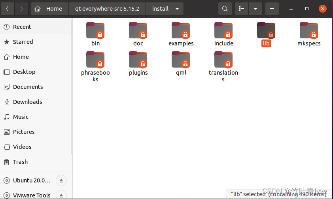Screen dimensions: 333x199
Task: Maximize the file manager window
Action: [x=307, y=9]
